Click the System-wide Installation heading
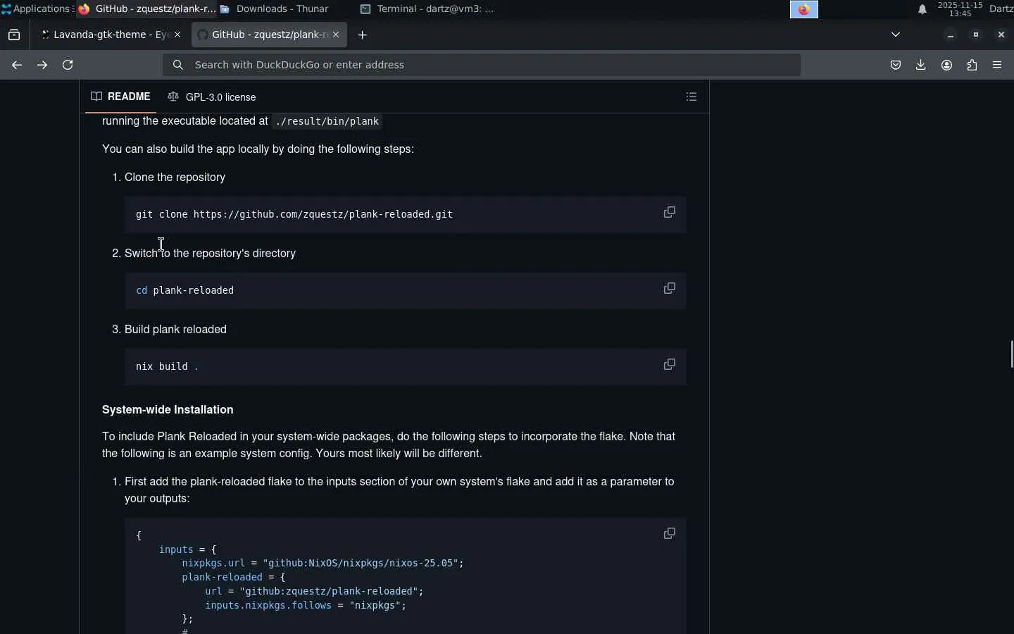The image size is (1014, 634). [168, 410]
